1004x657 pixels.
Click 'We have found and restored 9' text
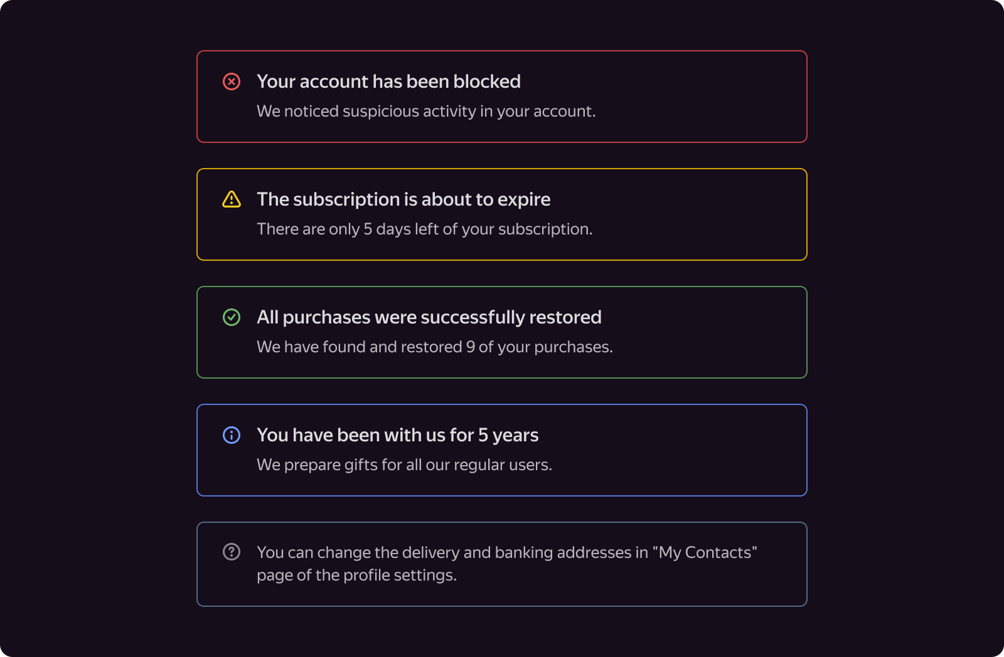click(x=435, y=347)
